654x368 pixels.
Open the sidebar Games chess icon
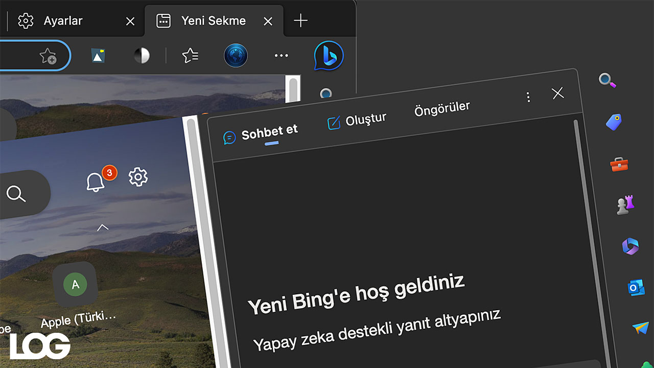[x=625, y=205]
